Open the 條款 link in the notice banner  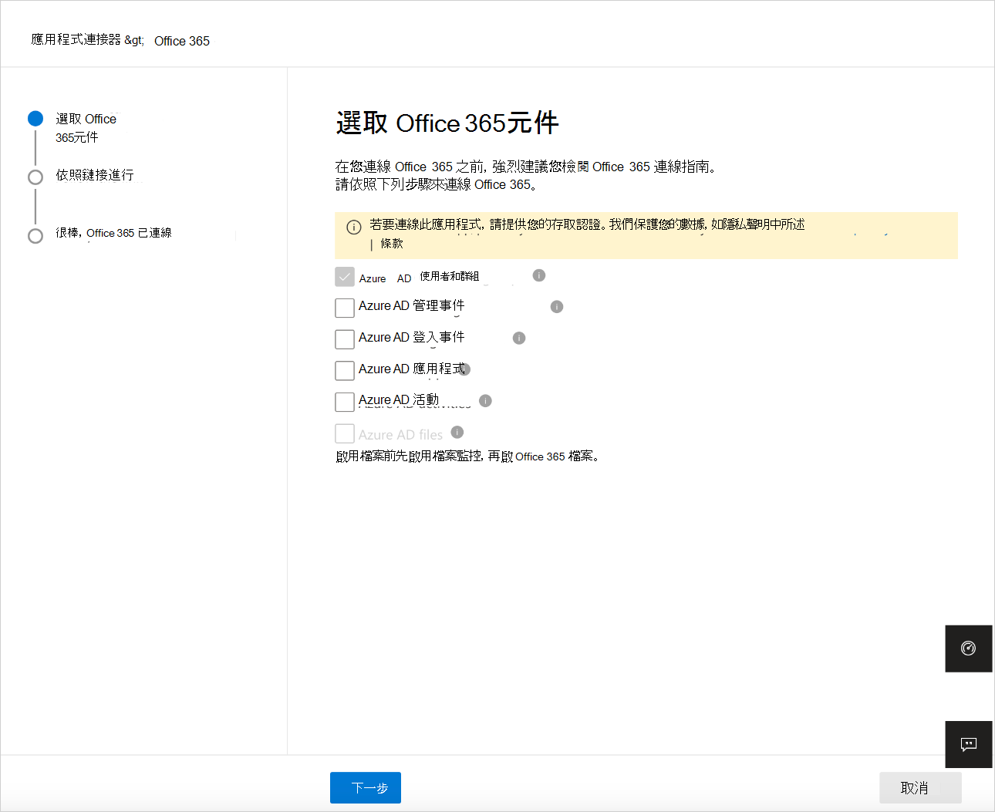392,244
